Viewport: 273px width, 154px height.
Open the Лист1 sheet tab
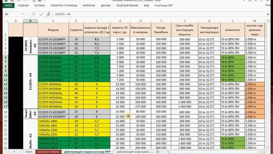coord(29,152)
